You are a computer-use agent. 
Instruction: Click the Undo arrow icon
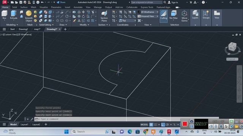(42, 2)
